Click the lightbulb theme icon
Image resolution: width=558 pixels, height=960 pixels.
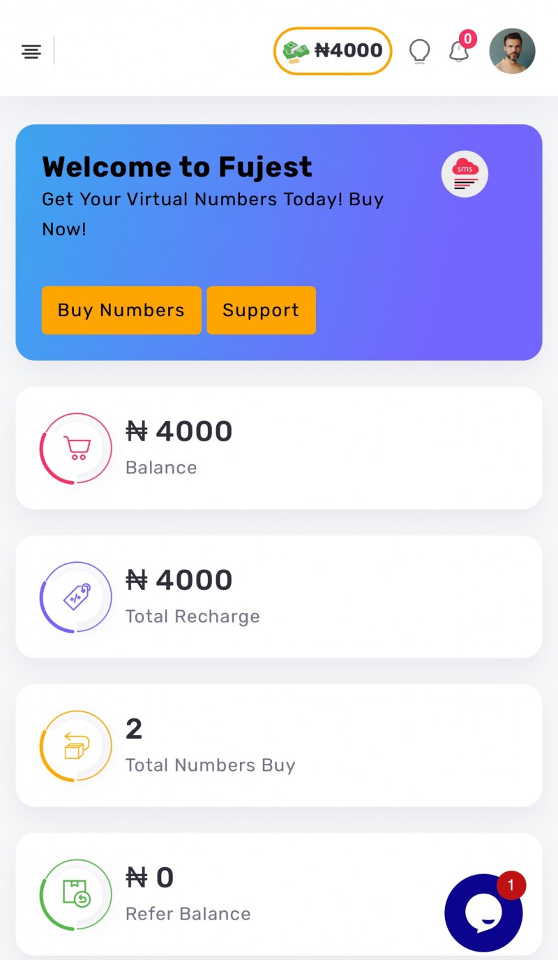(419, 51)
